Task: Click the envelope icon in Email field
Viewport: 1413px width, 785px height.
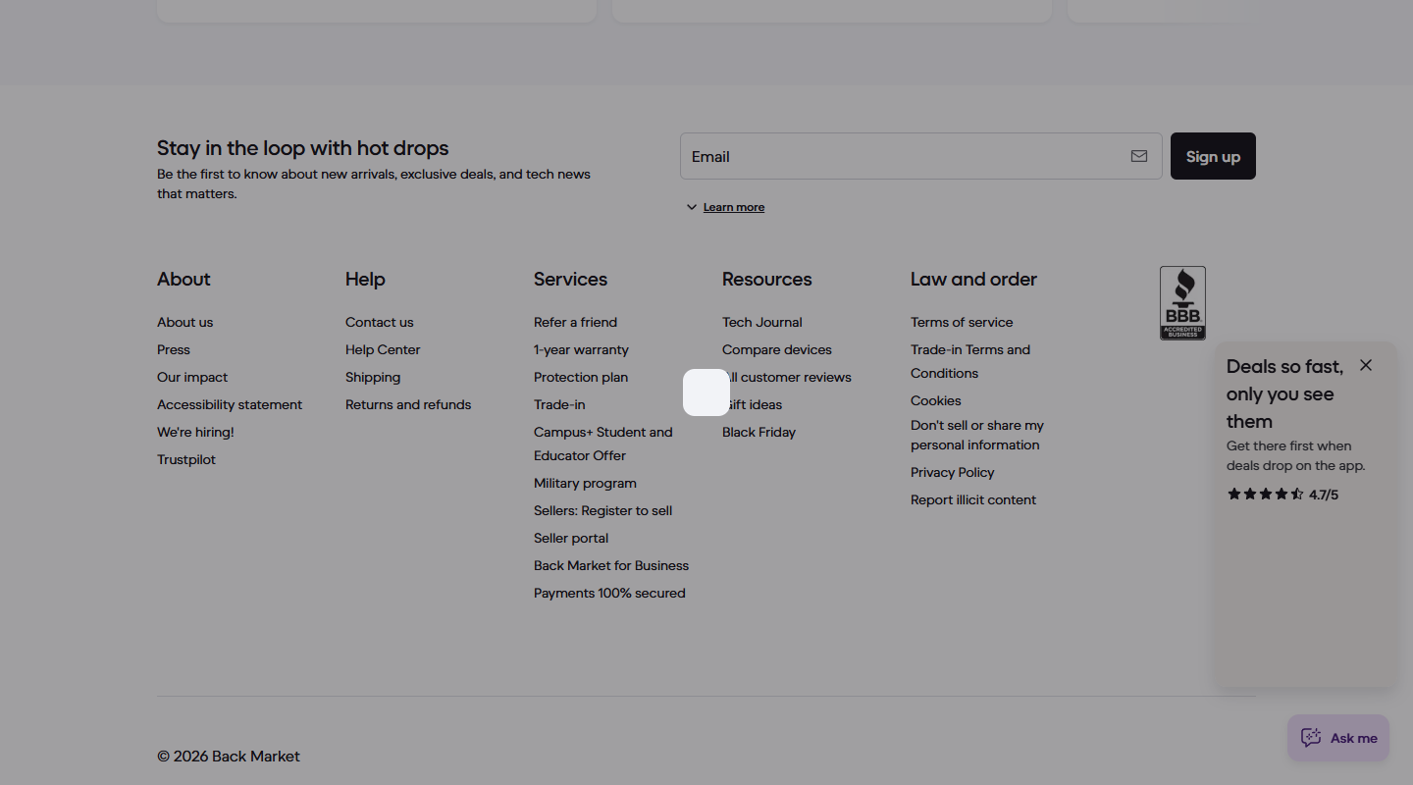Action: click(1139, 156)
